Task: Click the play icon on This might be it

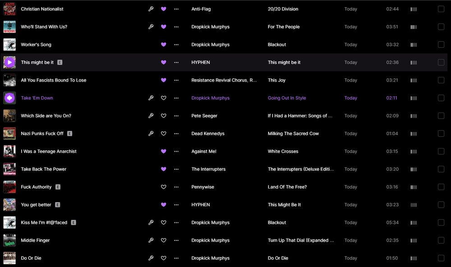Action: pos(9,63)
